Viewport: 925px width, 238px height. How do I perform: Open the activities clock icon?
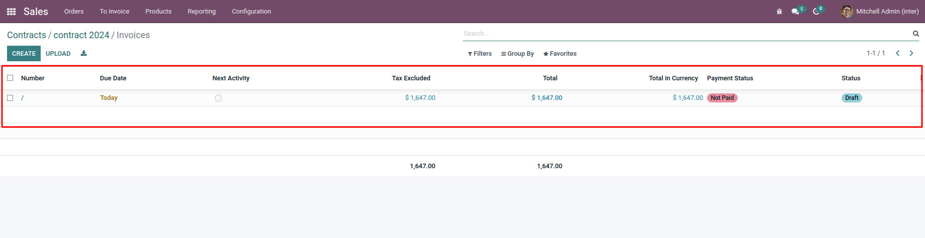[x=817, y=12]
